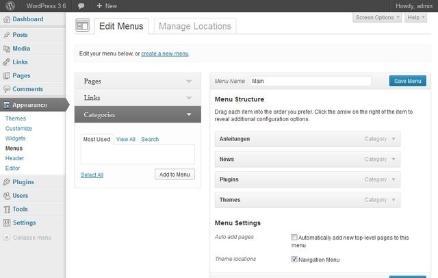
Task: Click the Media icon in sidebar
Action: tap(6, 49)
